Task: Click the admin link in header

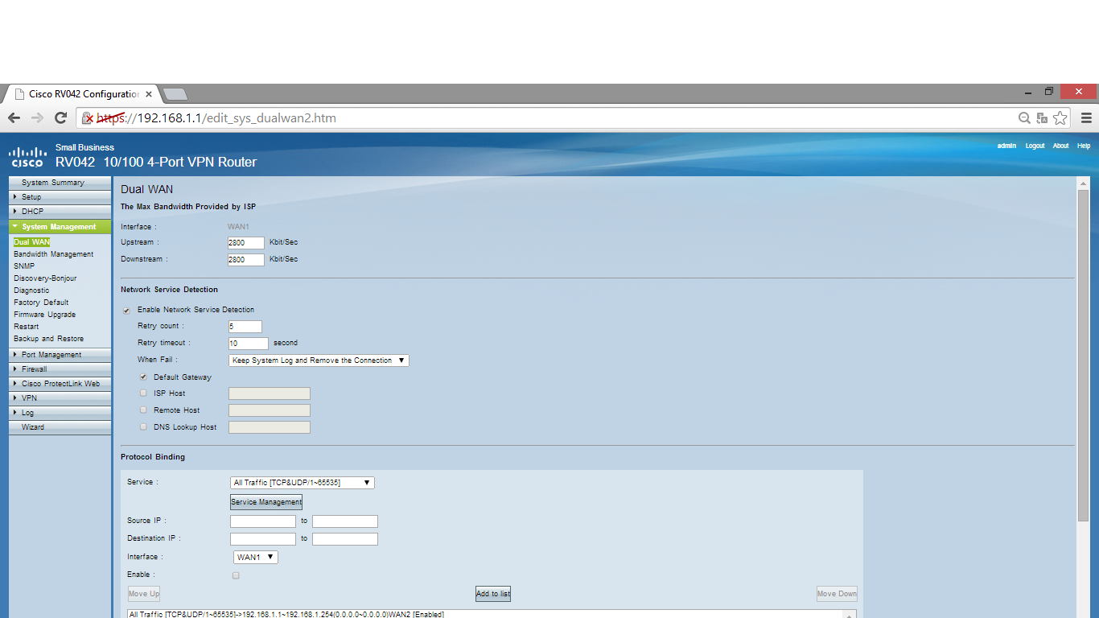Action: tap(1006, 146)
